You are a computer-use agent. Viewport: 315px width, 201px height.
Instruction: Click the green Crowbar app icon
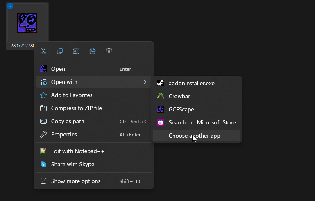161,96
